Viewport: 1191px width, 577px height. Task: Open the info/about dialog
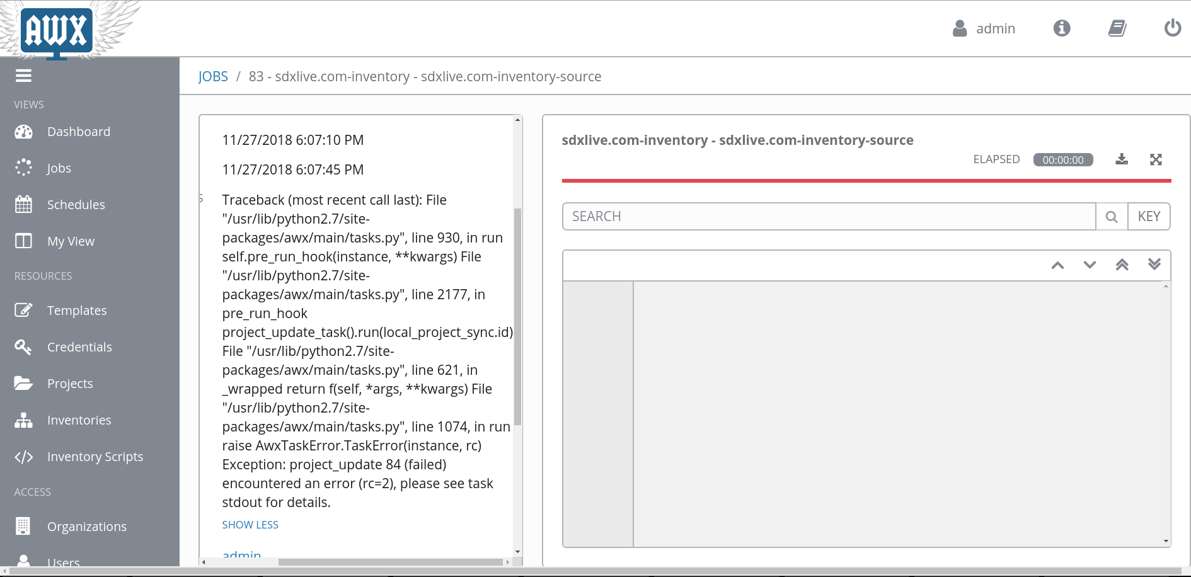(1061, 28)
